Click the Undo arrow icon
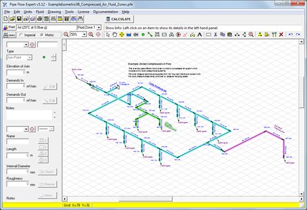Image resolution: width=307 pixels, height=210 pixels. (x=290, y=35)
